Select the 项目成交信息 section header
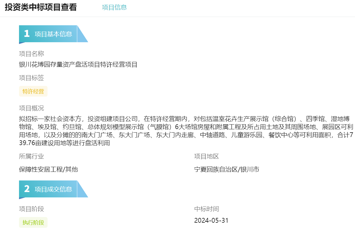 point(53,189)
